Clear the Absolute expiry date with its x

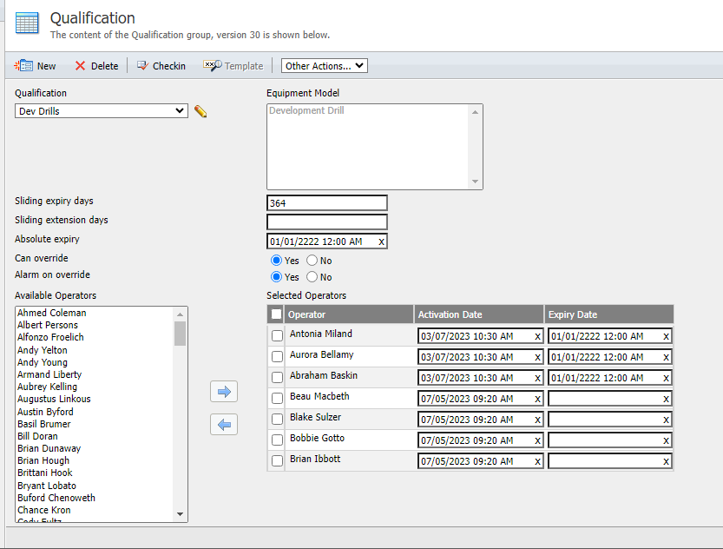coord(379,241)
